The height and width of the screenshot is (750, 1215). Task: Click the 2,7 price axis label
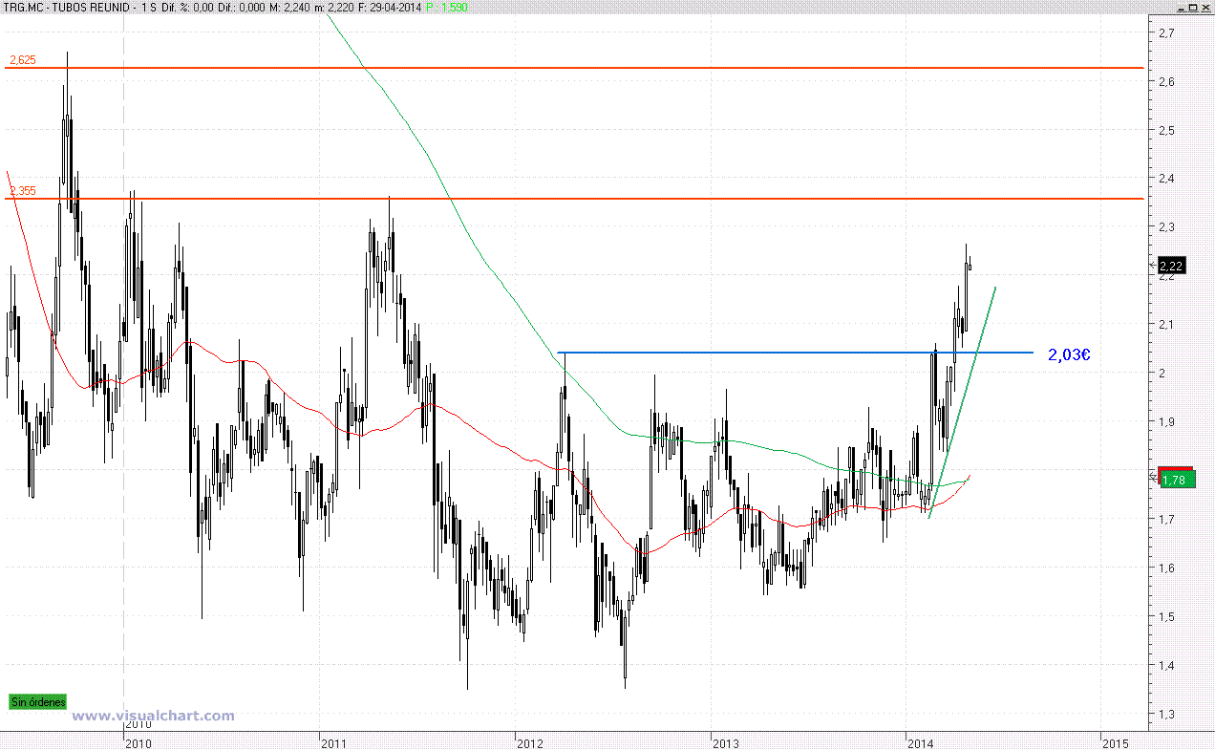click(x=1165, y=32)
